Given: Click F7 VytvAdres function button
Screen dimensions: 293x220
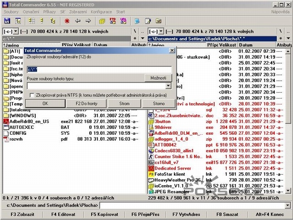Looking at the screenshot, I should coord(186,214).
